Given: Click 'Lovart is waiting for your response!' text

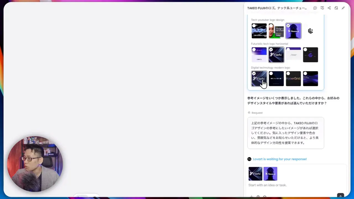Looking at the screenshot, I should pyautogui.click(x=280, y=159).
